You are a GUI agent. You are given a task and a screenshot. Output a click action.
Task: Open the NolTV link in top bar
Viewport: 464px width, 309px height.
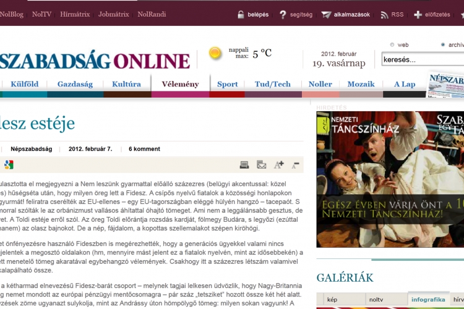(x=41, y=14)
